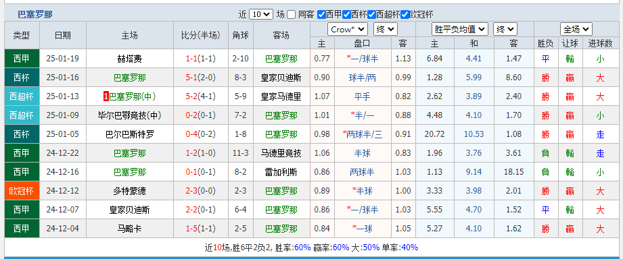The height and width of the screenshot is (259, 623).
Task: Click handicap result 輸 in 24-12-07 row
Action: point(570,210)
